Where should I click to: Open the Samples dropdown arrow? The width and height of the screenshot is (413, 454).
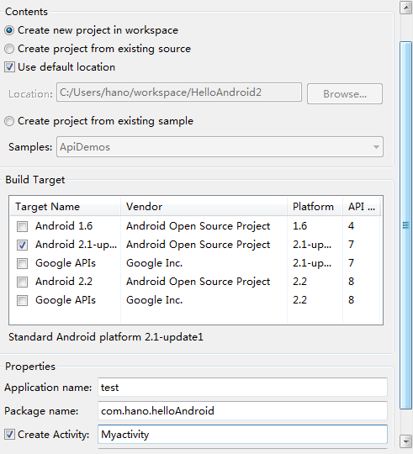[376, 147]
